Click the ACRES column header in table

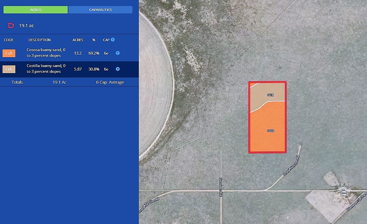[x=78, y=40]
